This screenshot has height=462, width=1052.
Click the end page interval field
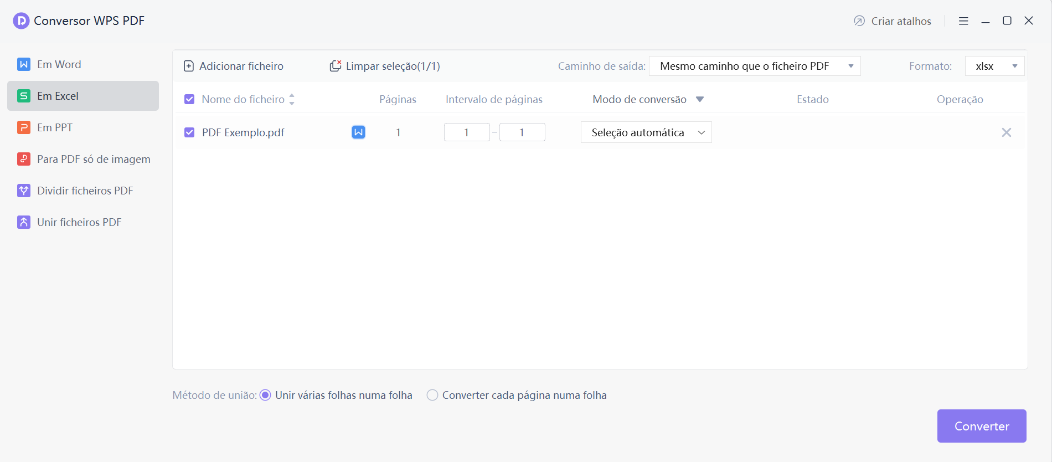(522, 132)
